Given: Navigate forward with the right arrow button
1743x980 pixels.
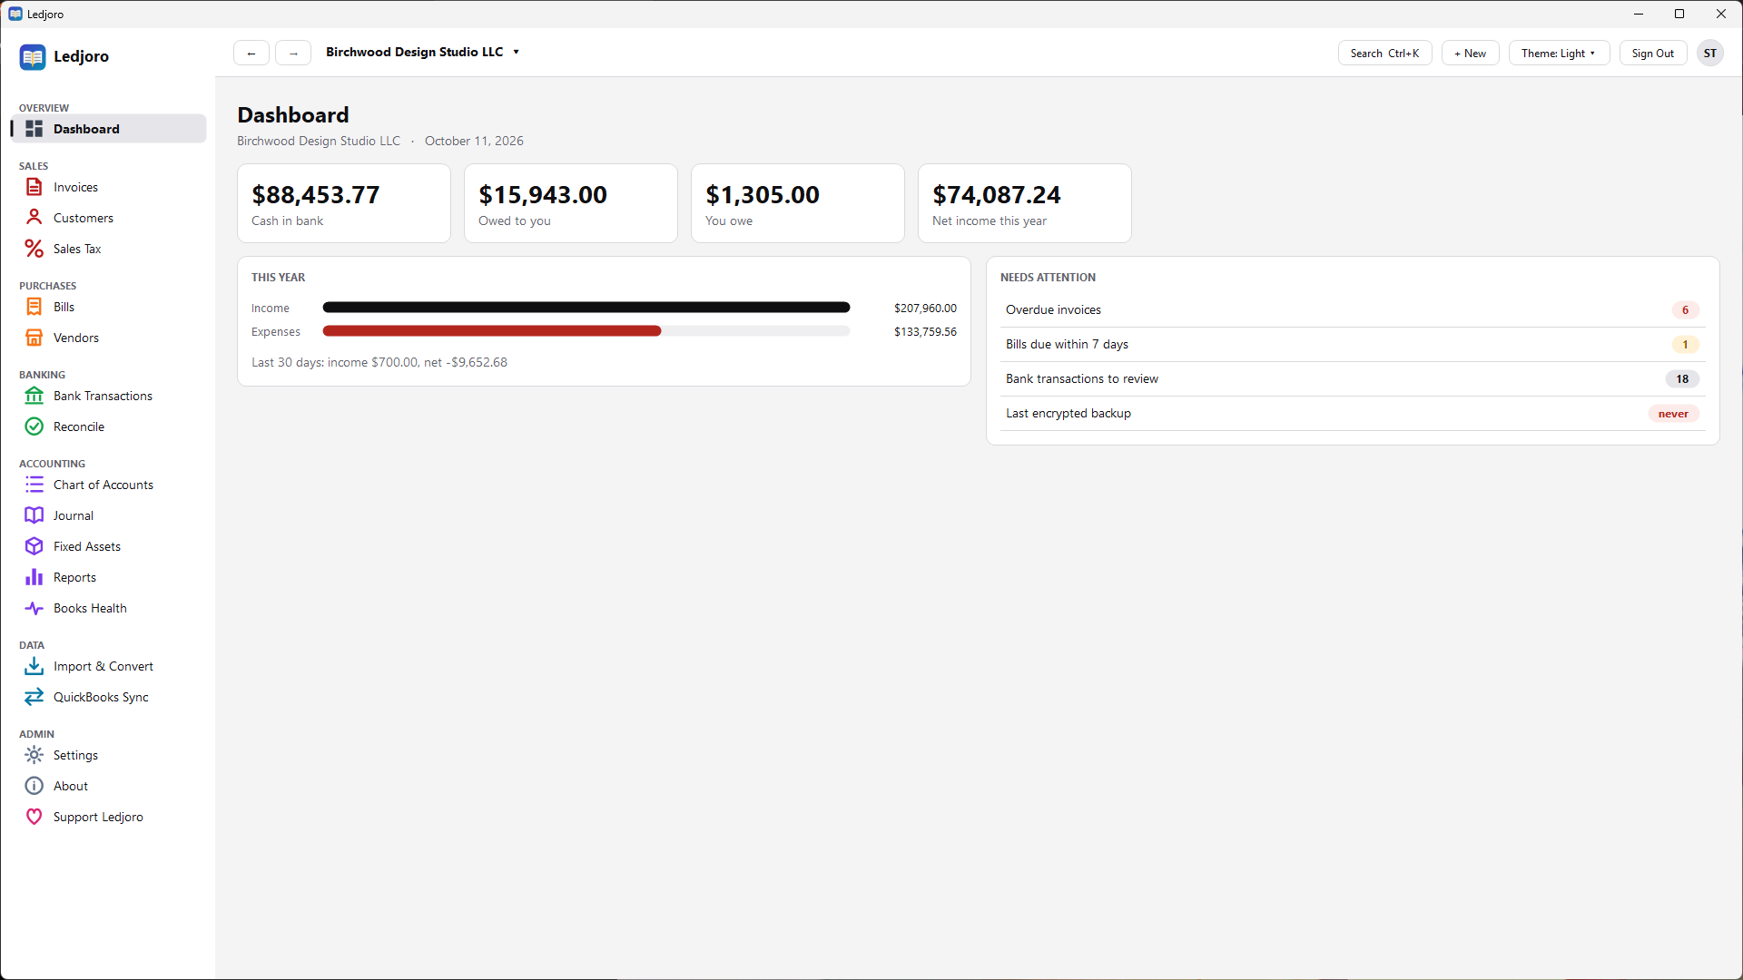Looking at the screenshot, I should point(293,54).
